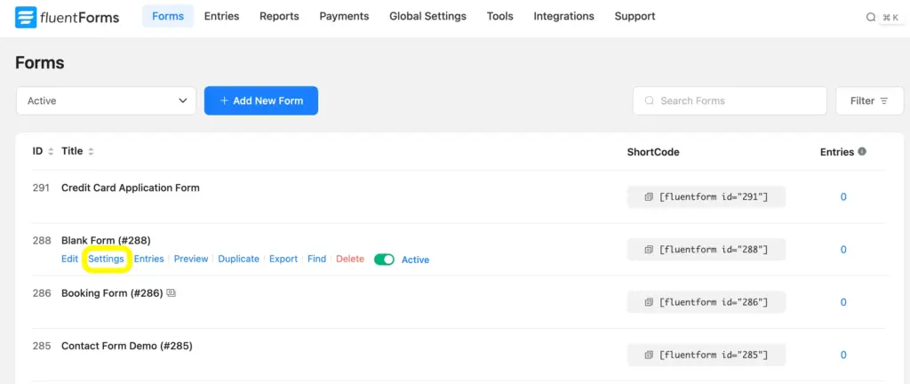This screenshot has width=910, height=384.
Task: Click Duplicate link for Blank Form
Action: pos(238,259)
